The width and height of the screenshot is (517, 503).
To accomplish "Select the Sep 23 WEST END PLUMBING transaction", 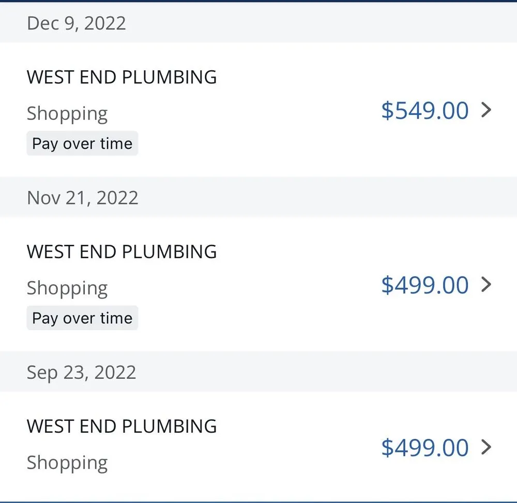I will coord(121,426).
